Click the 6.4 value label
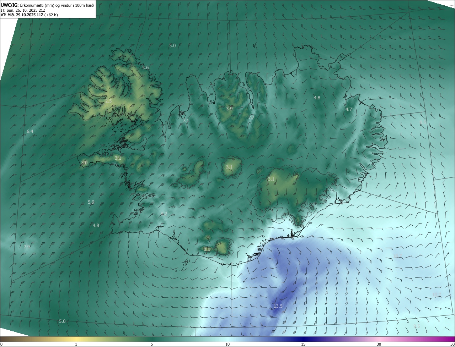The height and width of the screenshot is (347, 455). [x=30, y=131]
